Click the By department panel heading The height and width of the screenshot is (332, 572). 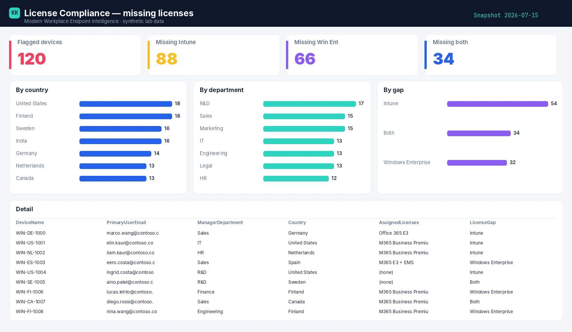[x=222, y=90]
